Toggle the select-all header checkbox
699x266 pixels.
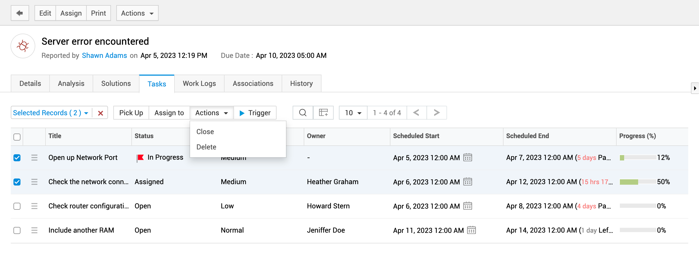pyautogui.click(x=17, y=137)
